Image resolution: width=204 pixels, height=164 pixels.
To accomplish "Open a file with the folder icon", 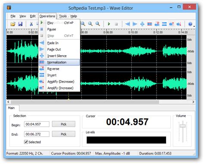I will [x=13, y=24].
